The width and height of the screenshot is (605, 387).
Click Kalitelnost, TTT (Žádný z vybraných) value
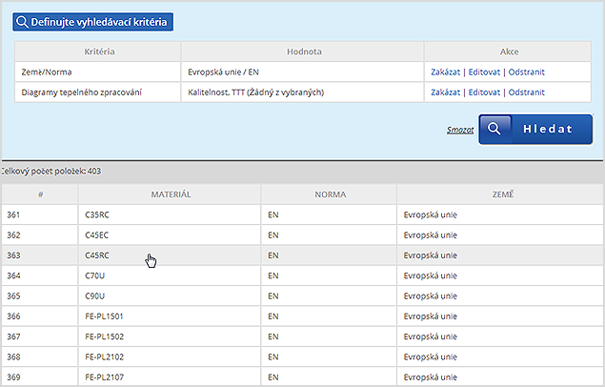[x=255, y=92]
